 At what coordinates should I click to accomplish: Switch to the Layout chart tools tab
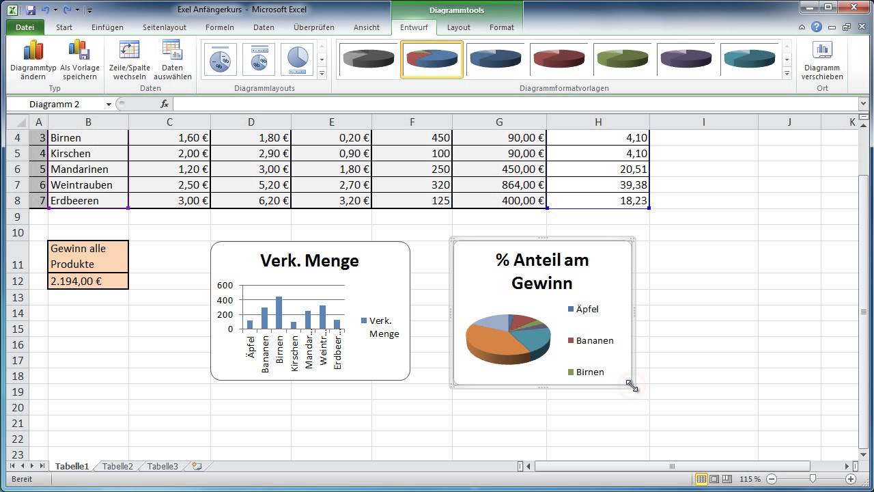coord(459,27)
